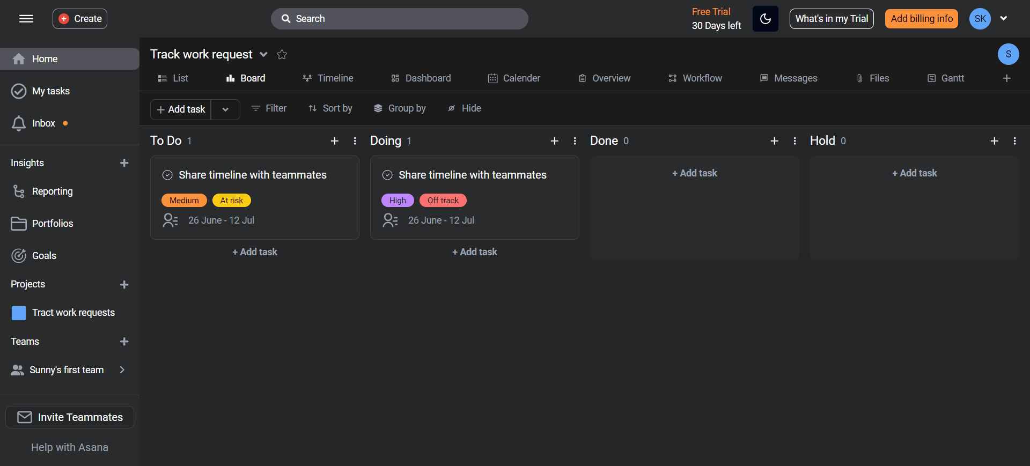This screenshot has height=466, width=1030.
Task: Click the plus icon to add a view tab
Action: pyautogui.click(x=1006, y=78)
